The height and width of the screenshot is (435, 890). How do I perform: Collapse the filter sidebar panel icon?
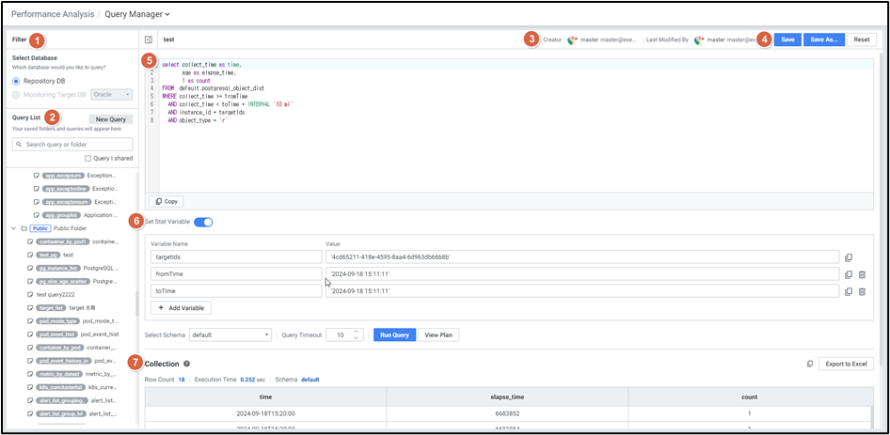pos(149,39)
